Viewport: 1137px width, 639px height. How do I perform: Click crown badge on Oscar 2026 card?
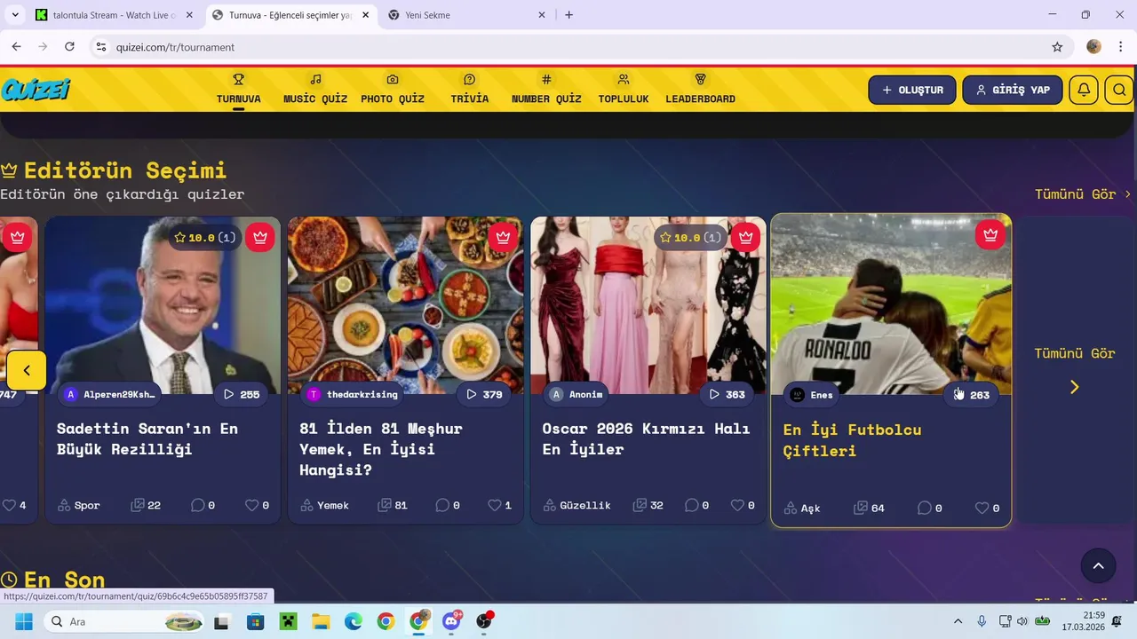746,237
